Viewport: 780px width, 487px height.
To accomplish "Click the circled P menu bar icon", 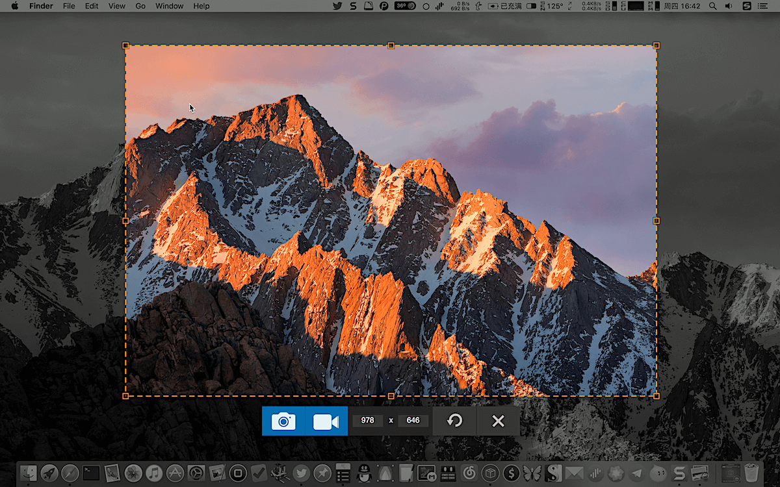I will [x=383, y=6].
